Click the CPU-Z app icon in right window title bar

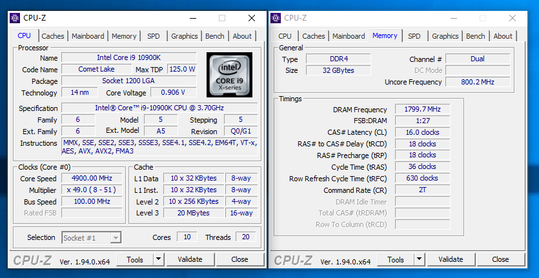tap(276, 18)
